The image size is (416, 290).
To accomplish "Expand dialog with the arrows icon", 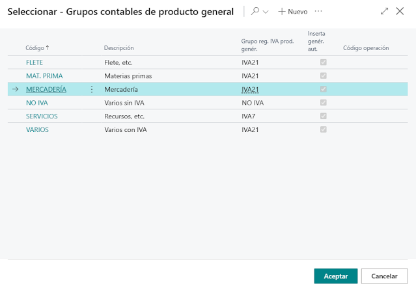I will [x=384, y=11].
